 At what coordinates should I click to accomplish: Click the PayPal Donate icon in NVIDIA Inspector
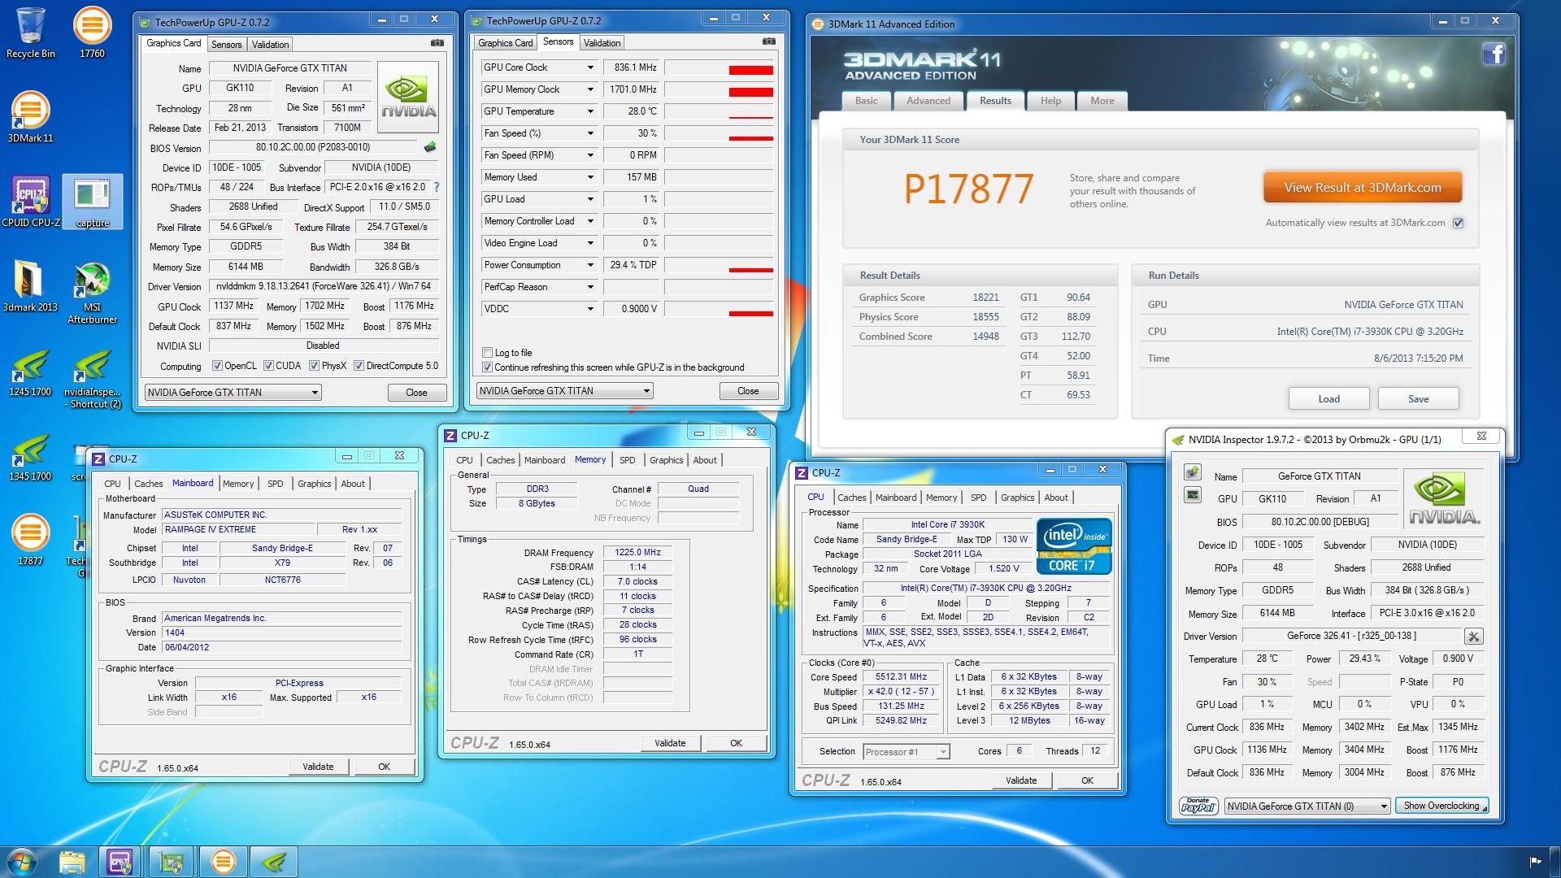(x=1198, y=806)
